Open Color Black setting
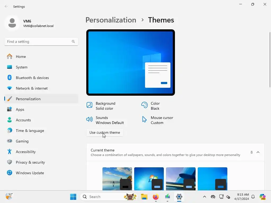The image size is (271, 203). (150, 106)
